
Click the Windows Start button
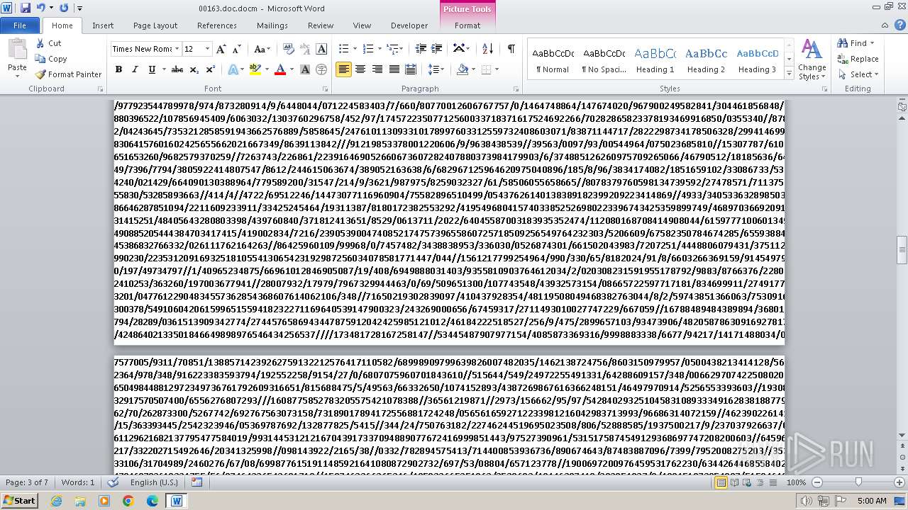[x=20, y=501]
